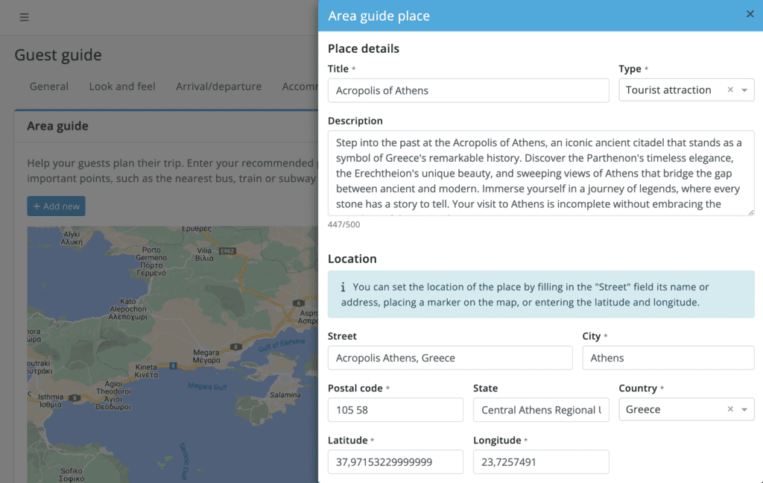Viewport: 763px width, 483px height.
Task: Click Megara on the map
Action: point(206,356)
